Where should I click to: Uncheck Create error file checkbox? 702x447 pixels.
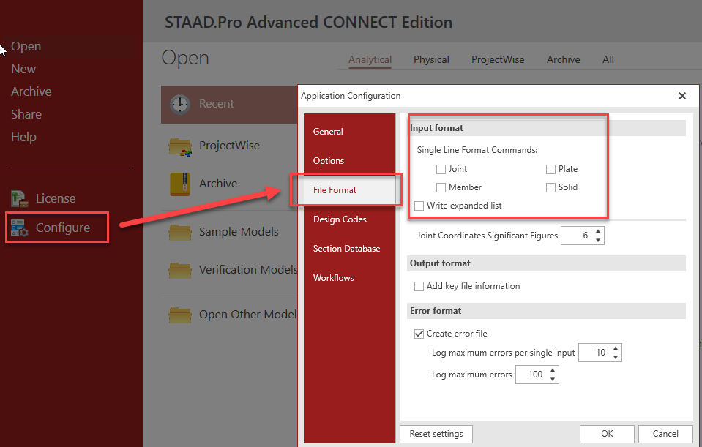tap(419, 334)
